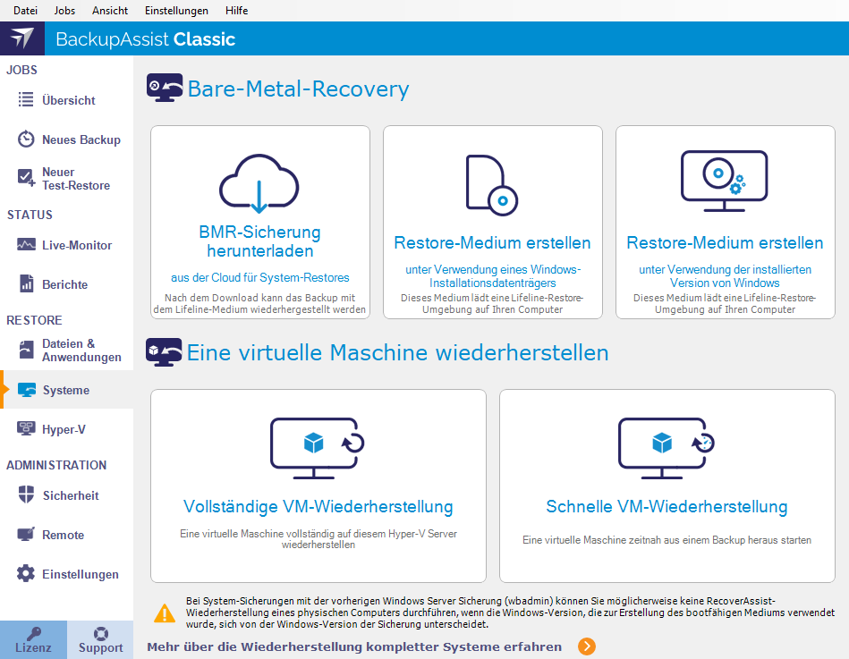Select the Remote screen icon
Screen dimensions: 849x659
point(27,535)
